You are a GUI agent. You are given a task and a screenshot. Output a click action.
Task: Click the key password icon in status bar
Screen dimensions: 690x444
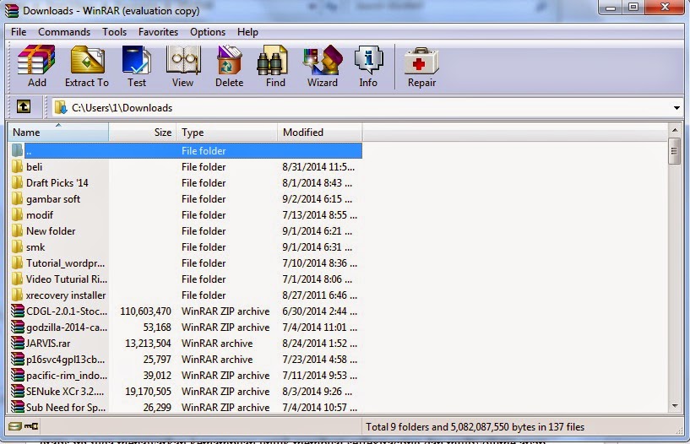click(x=31, y=426)
